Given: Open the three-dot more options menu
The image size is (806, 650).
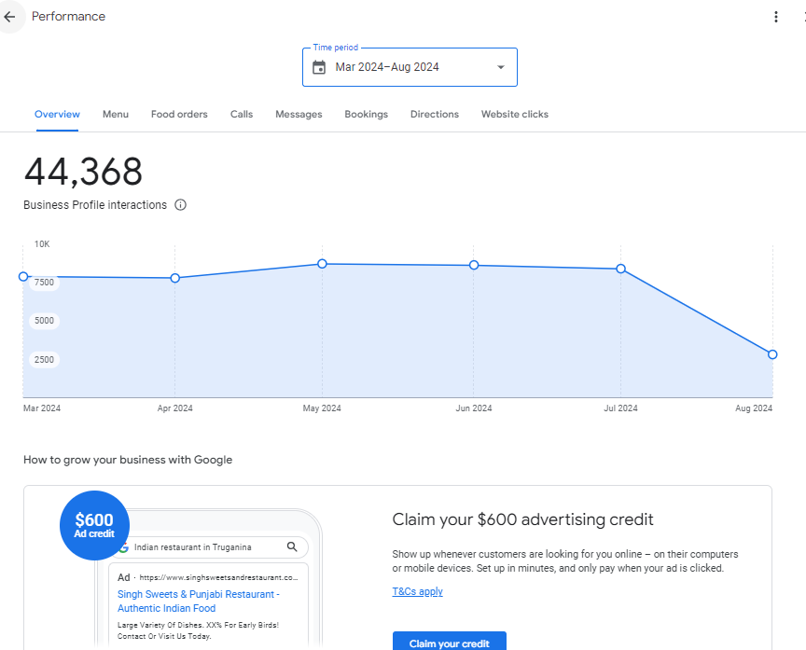Looking at the screenshot, I should 775,17.
